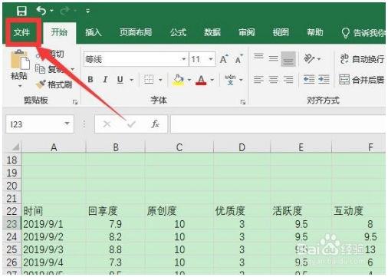Toggle Italic formatting
The image size is (388, 277).
tap(105, 80)
